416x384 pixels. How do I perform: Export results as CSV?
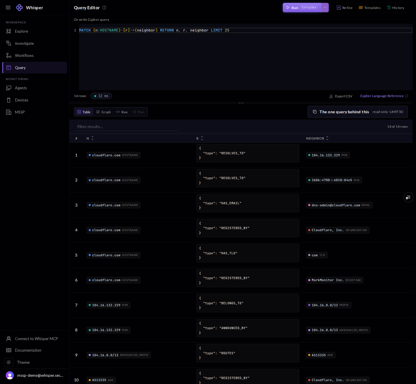(341, 96)
